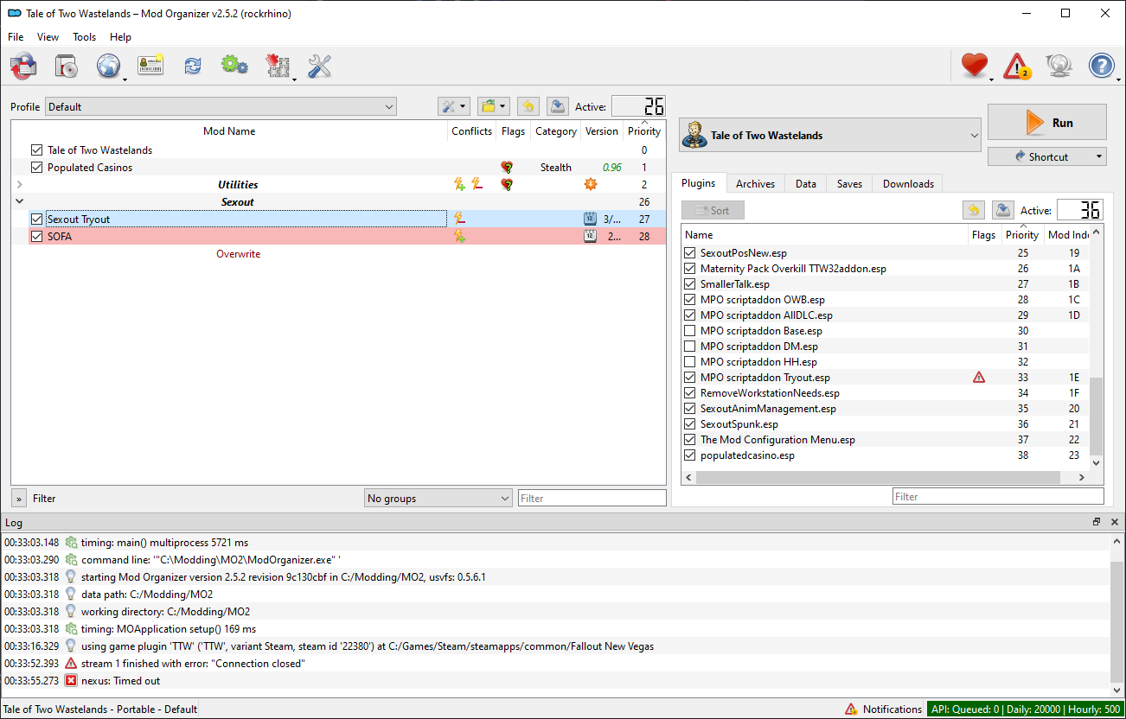
Task: Click the version calendar icon on the Sexout Tryout row
Action: point(591,220)
